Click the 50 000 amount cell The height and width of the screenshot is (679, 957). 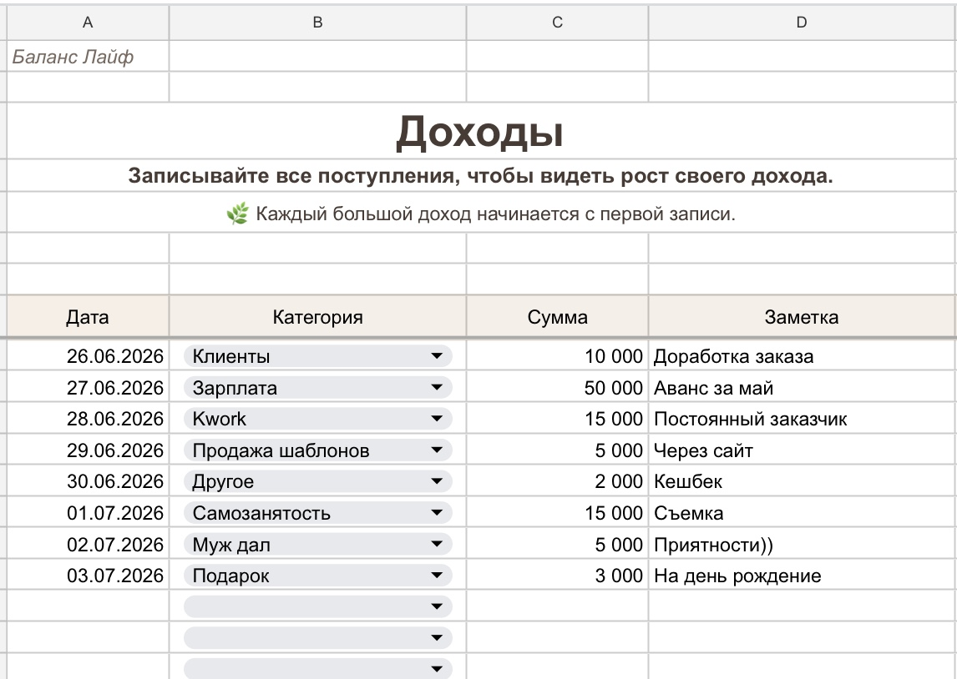pyautogui.click(x=557, y=388)
